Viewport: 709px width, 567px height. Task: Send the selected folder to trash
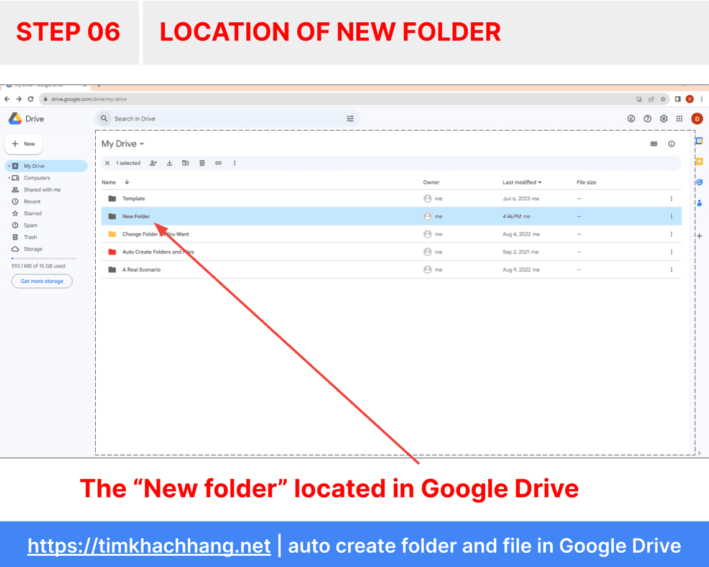(202, 163)
